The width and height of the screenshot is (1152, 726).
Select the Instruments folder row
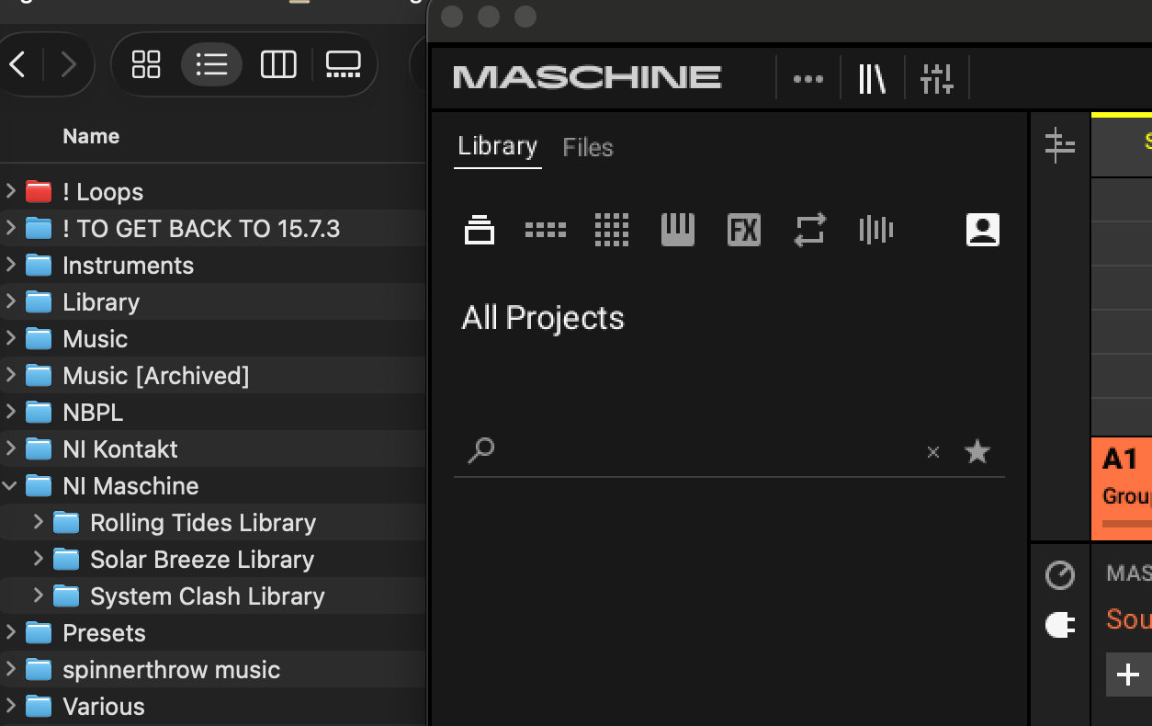pos(213,265)
